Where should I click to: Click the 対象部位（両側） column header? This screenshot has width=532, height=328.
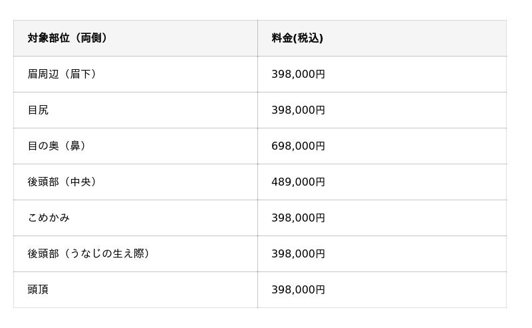click(x=68, y=38)
